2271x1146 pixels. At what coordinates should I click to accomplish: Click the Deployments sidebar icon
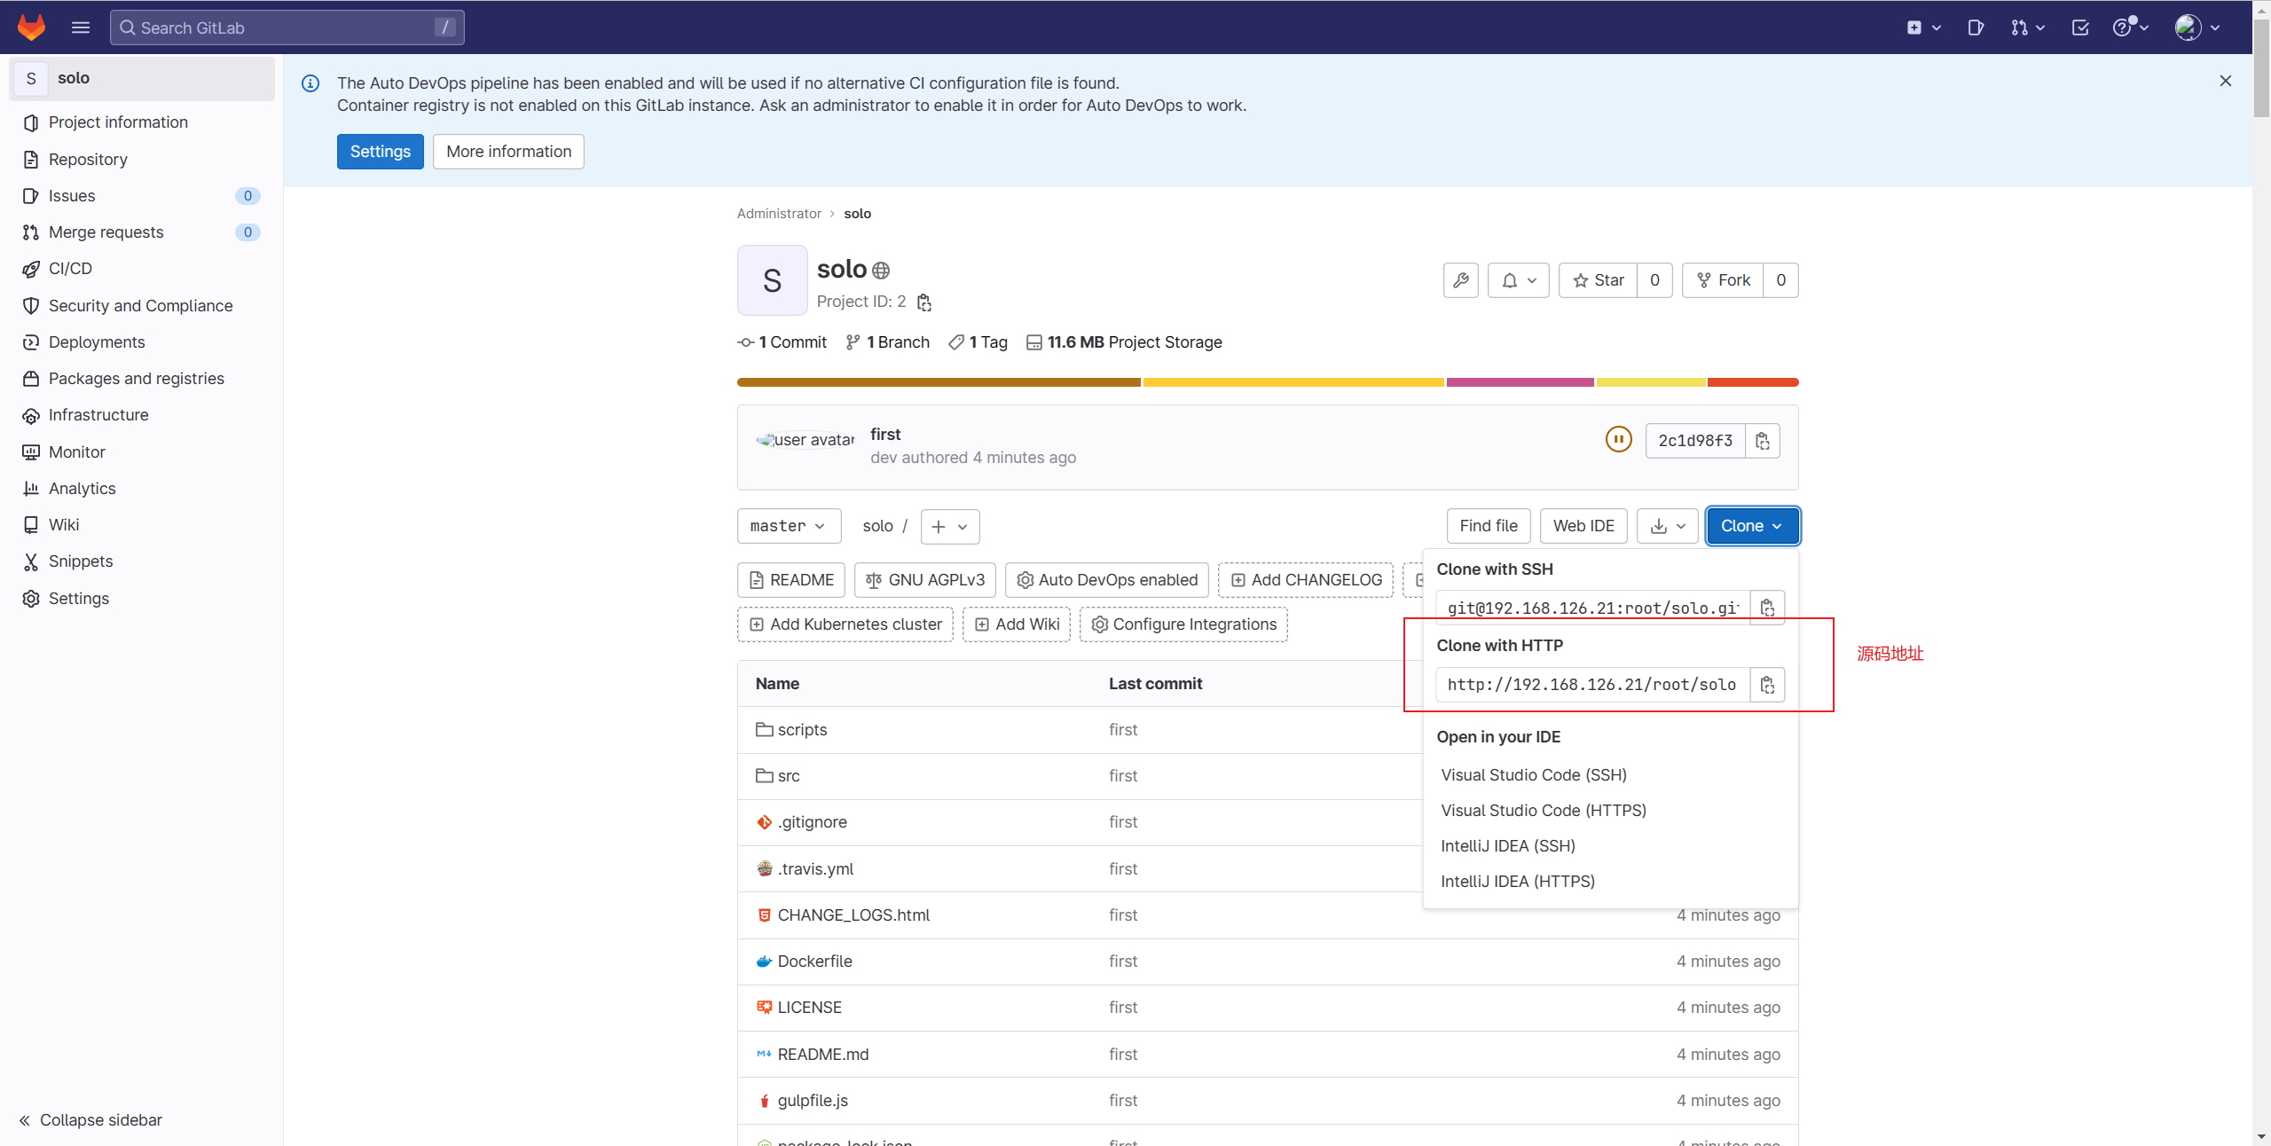(x=31, y=342)
